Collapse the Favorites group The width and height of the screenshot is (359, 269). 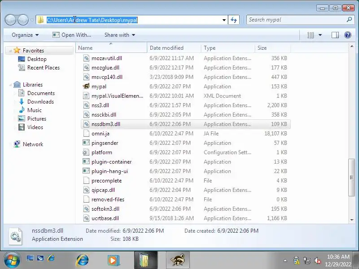10,51
